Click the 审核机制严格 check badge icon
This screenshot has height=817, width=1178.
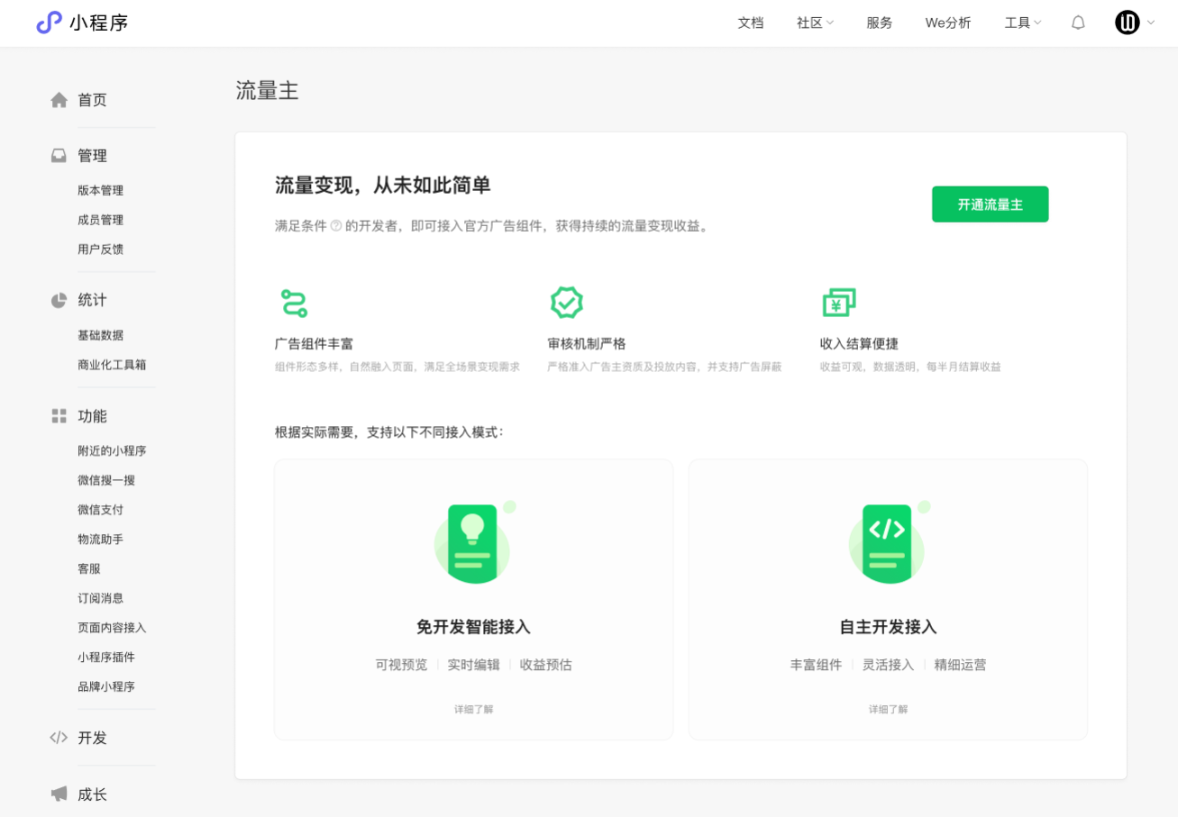pyautogui.click(x=567, y=303)
